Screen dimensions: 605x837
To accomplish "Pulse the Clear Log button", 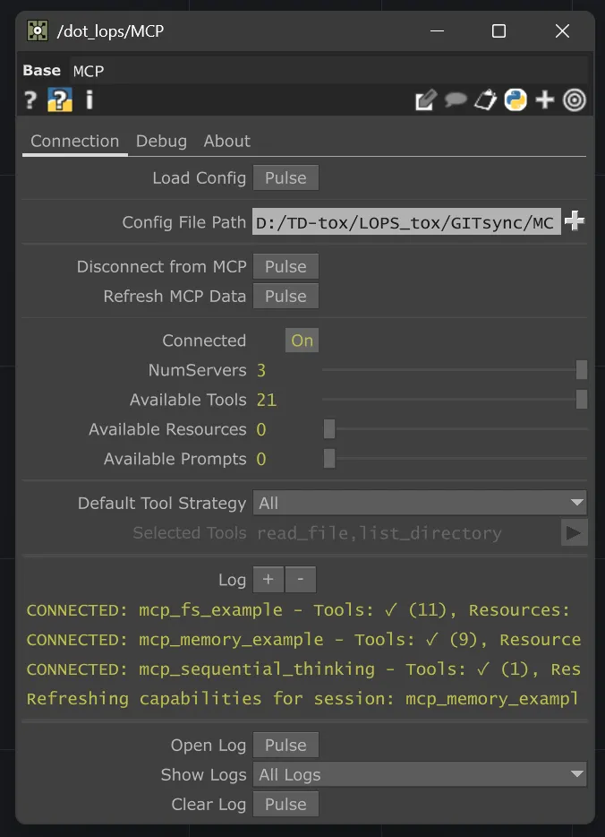I will (x=285, y=804).
